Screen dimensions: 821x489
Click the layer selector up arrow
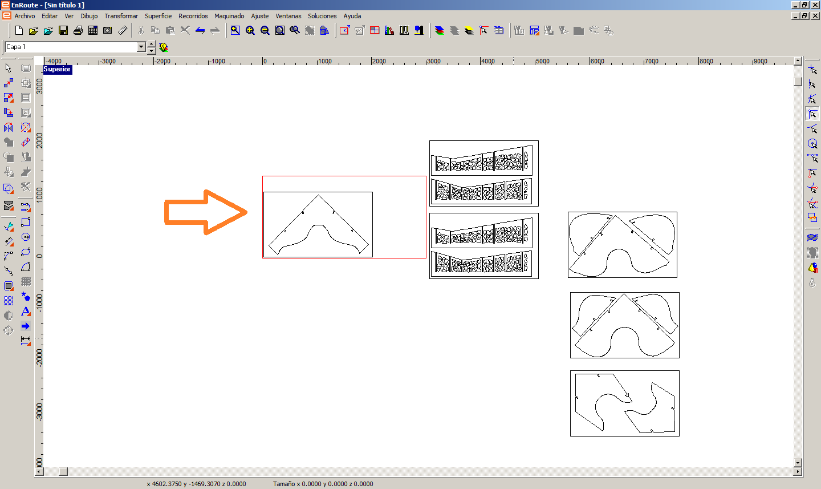151,44
